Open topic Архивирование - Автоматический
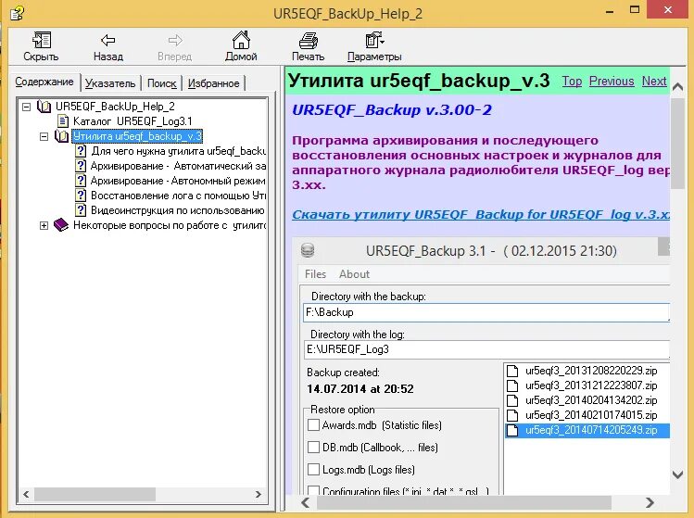694x518 pixels. (178, 166)
